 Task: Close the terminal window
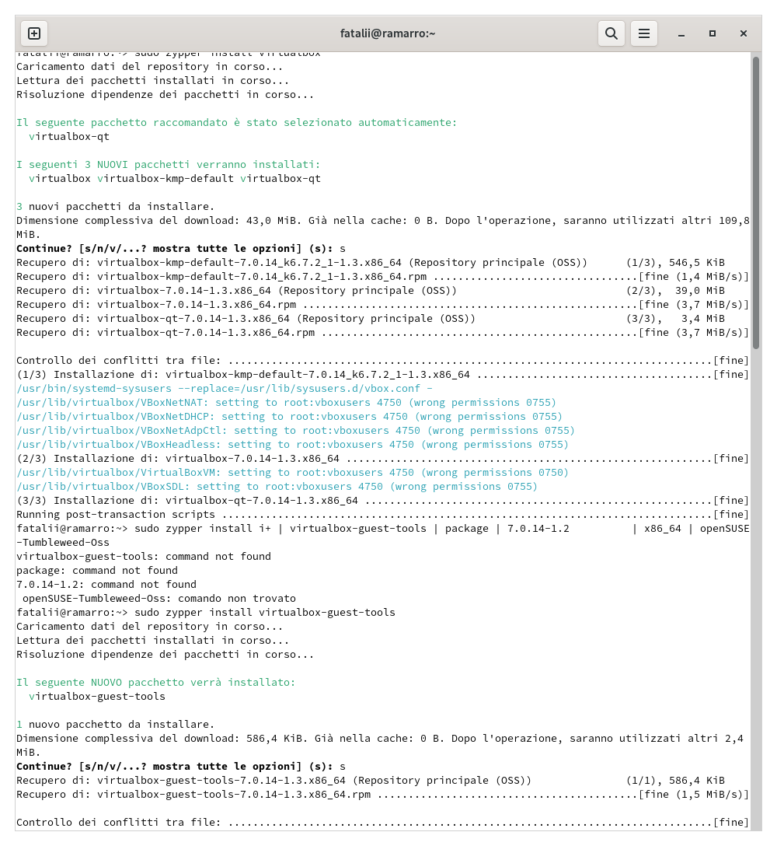point(744,33)
